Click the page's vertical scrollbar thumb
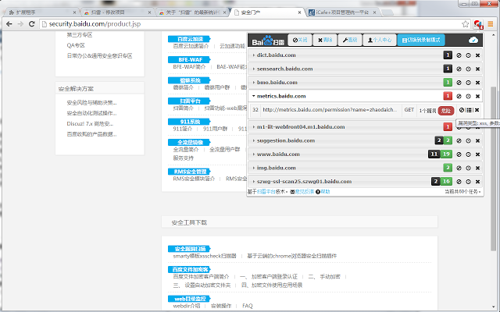Screen dimensions: 500x312 click(493, 168)
